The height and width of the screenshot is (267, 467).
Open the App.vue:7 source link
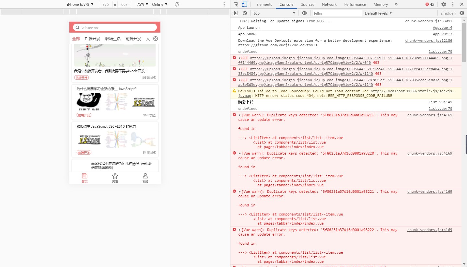pyautogui.click(x=442, y=34)
